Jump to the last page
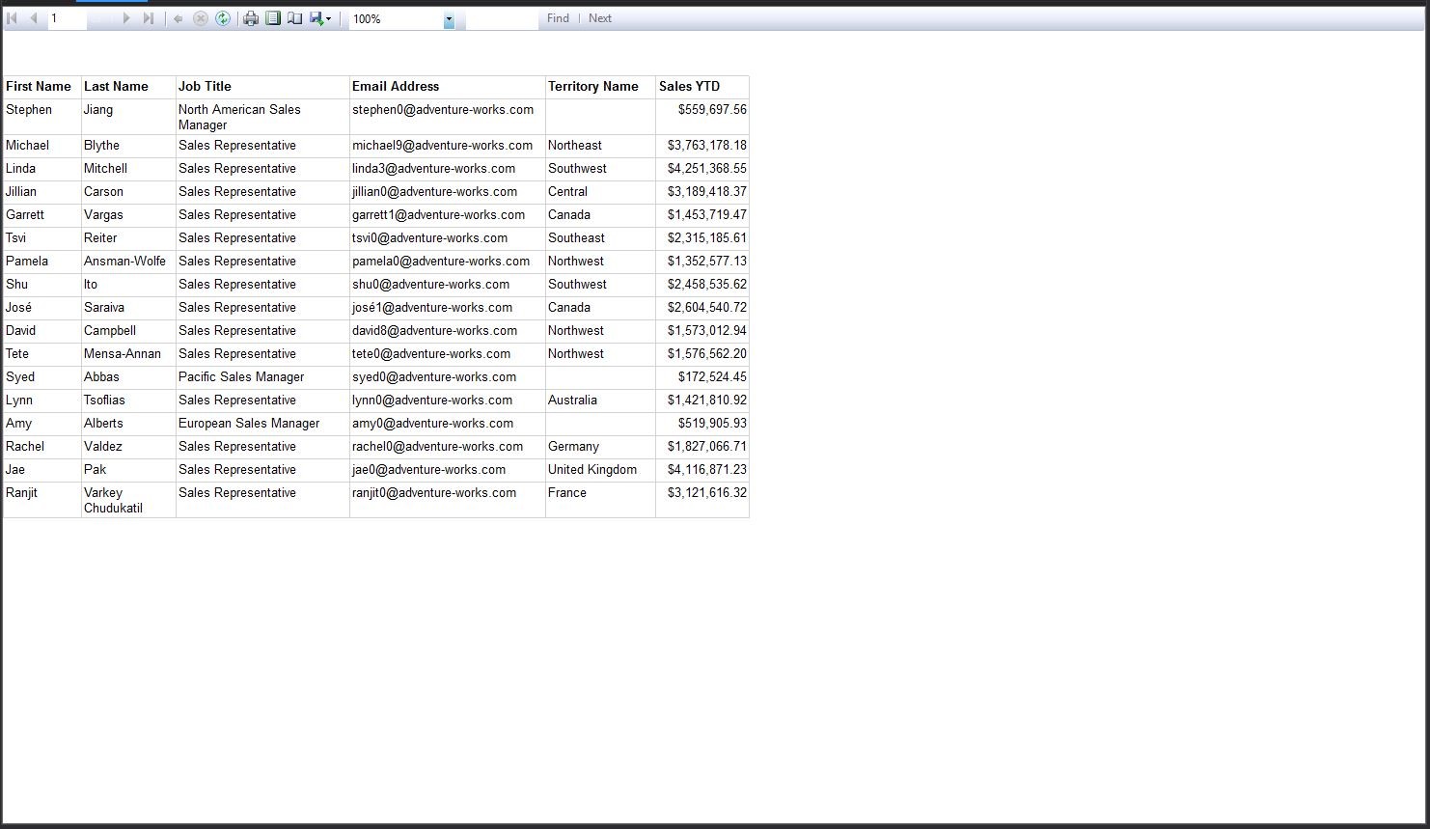 coord(150,17)
